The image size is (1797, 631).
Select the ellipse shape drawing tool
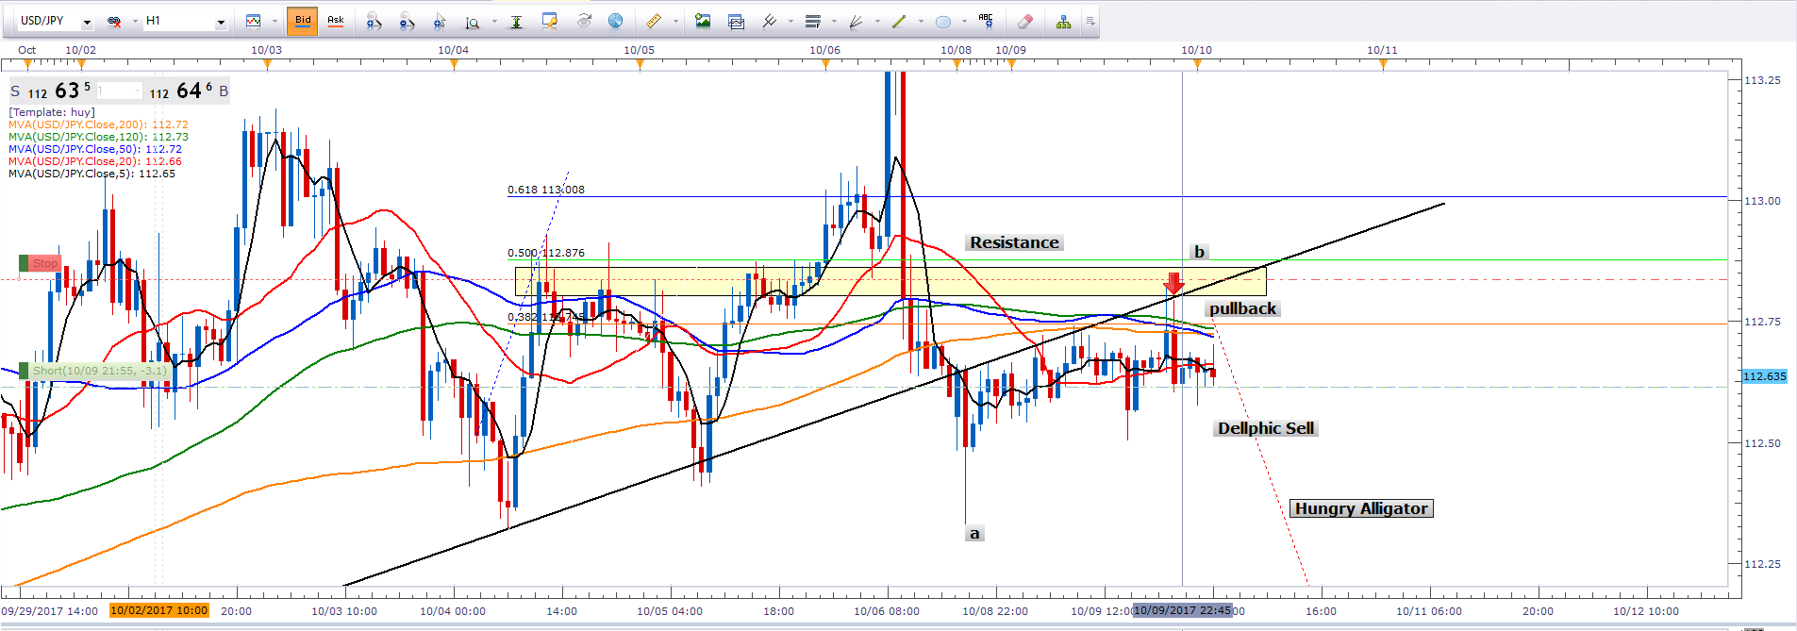[x=942, y=21]
